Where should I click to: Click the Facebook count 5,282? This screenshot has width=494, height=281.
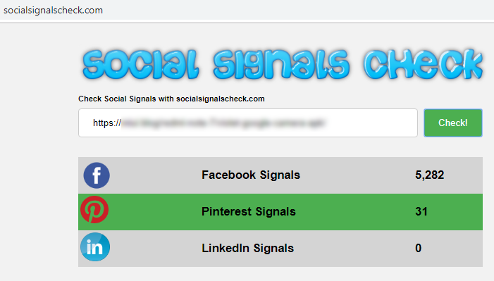429,175
